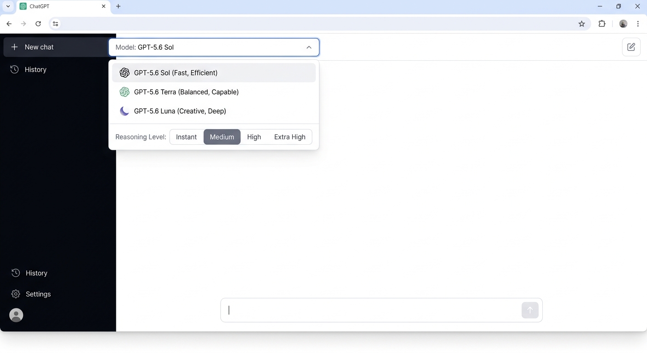Click the Reasoning Level label
647x353 pixels.
(141, 137)
